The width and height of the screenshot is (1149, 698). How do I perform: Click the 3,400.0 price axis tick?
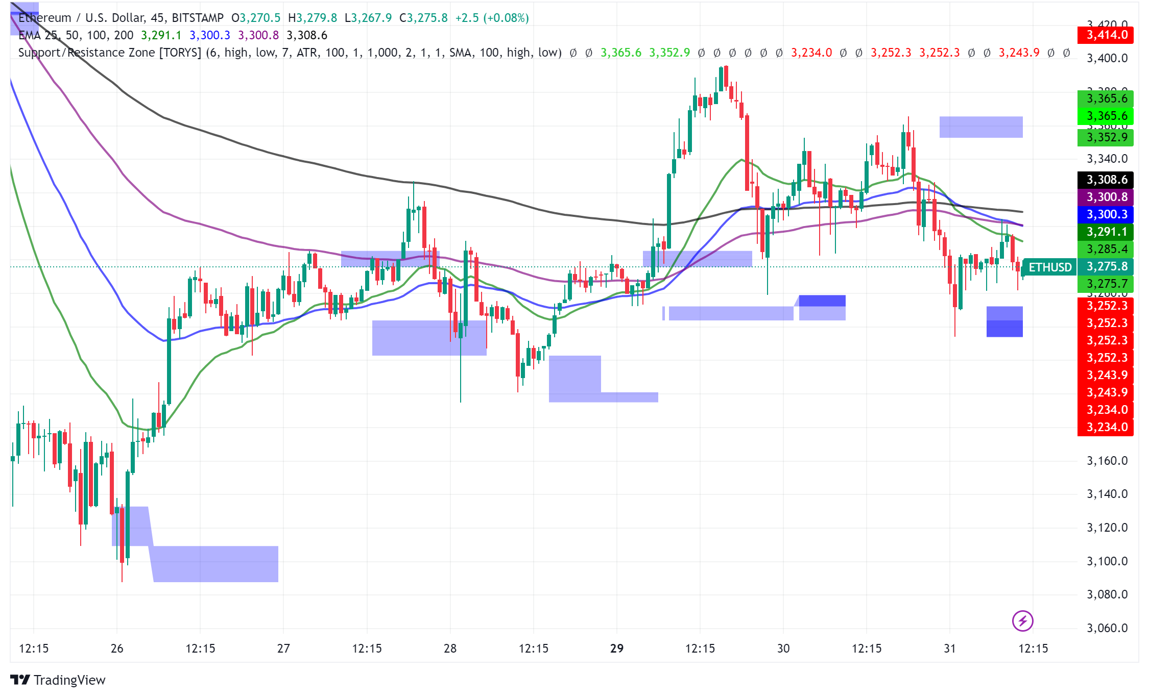point(1107,58)
